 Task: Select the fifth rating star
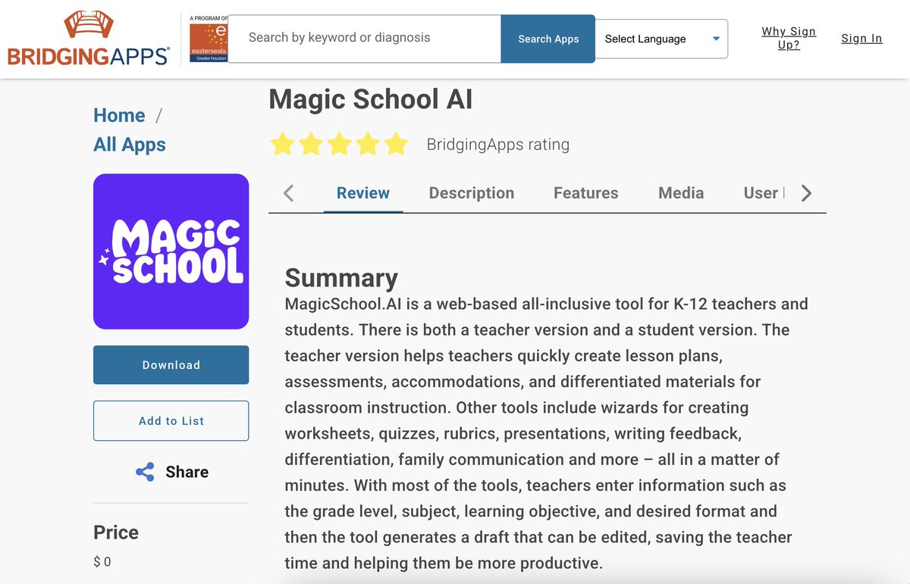396,144
